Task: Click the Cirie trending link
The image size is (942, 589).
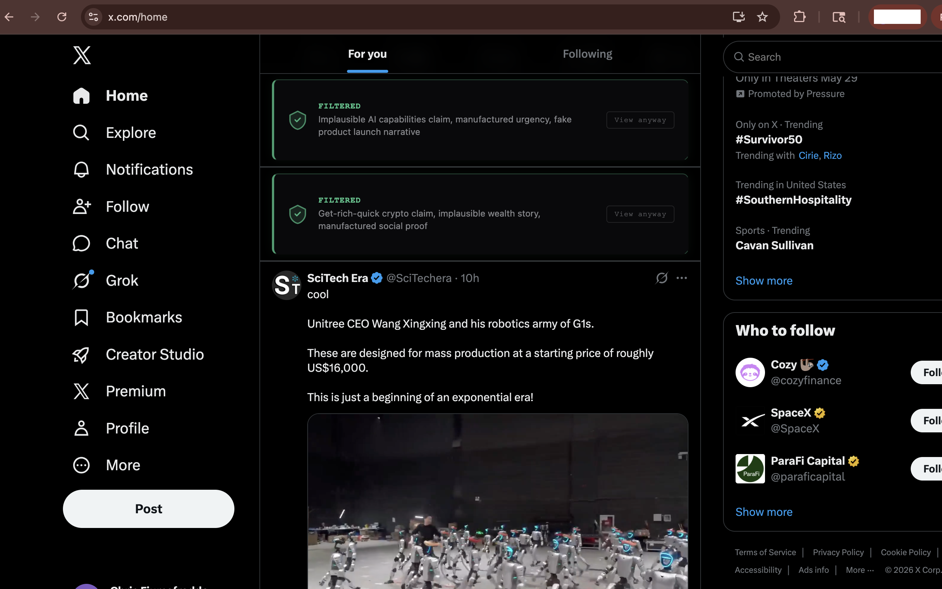Action: click(x=808, y=156)
